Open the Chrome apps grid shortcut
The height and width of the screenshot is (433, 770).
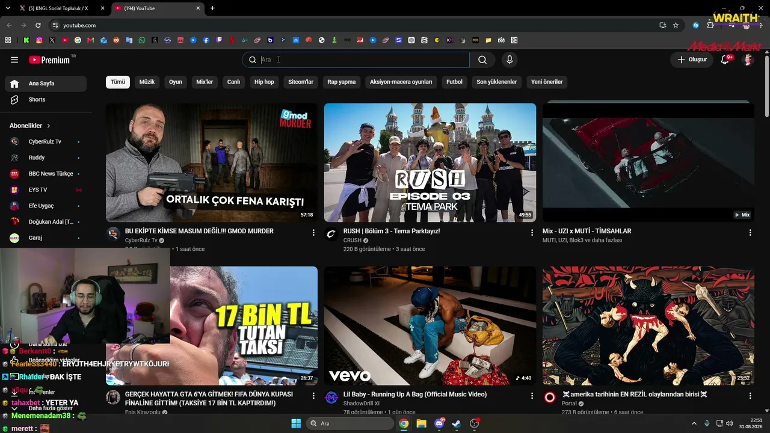(x=8, y=40)
